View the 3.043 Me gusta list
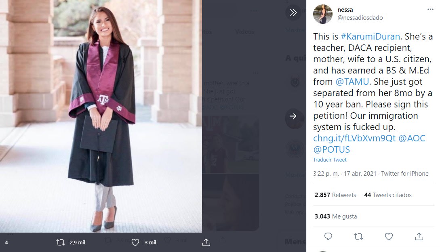Viewport: 440px width, 252px height. pyautogui.click(x=336, y=216)
